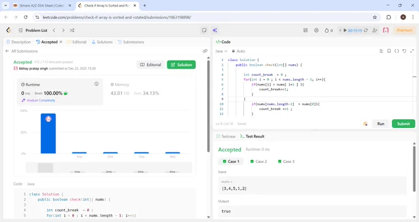The height and width of the screenshot is (222, 419).
Task: Open the tab search dropdown arrow
Action: 6,6
